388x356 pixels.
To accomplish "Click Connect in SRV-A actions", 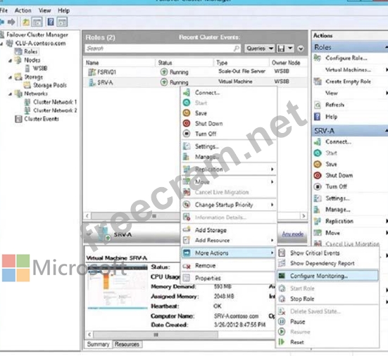I will pyautogui.click(x=338, y=141).
